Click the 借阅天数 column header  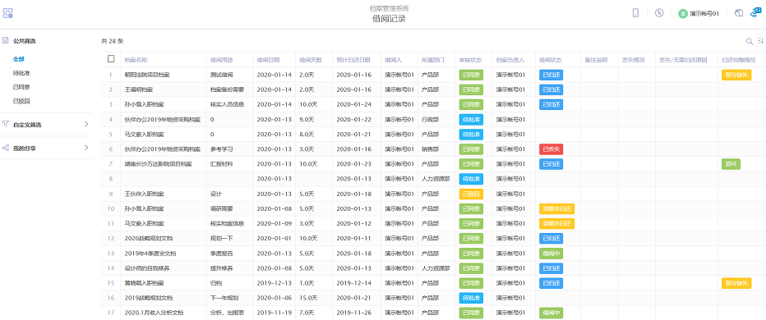coord(311,60)
